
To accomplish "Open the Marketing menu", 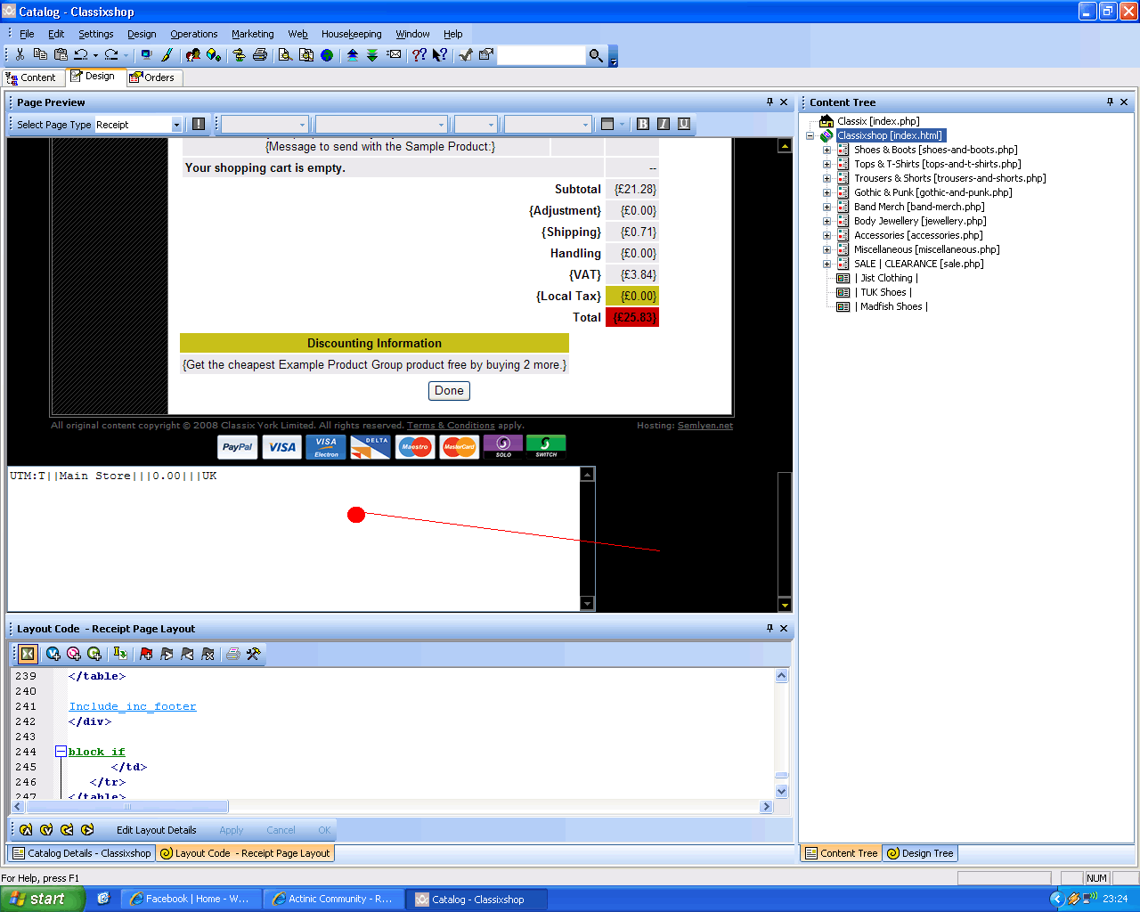I will point(252,34).
